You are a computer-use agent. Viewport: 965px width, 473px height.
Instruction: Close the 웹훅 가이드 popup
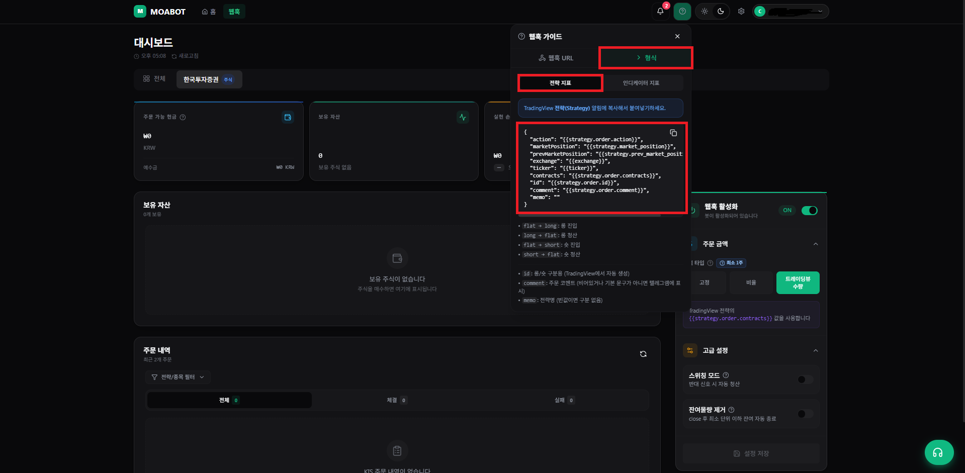(677, 36)
